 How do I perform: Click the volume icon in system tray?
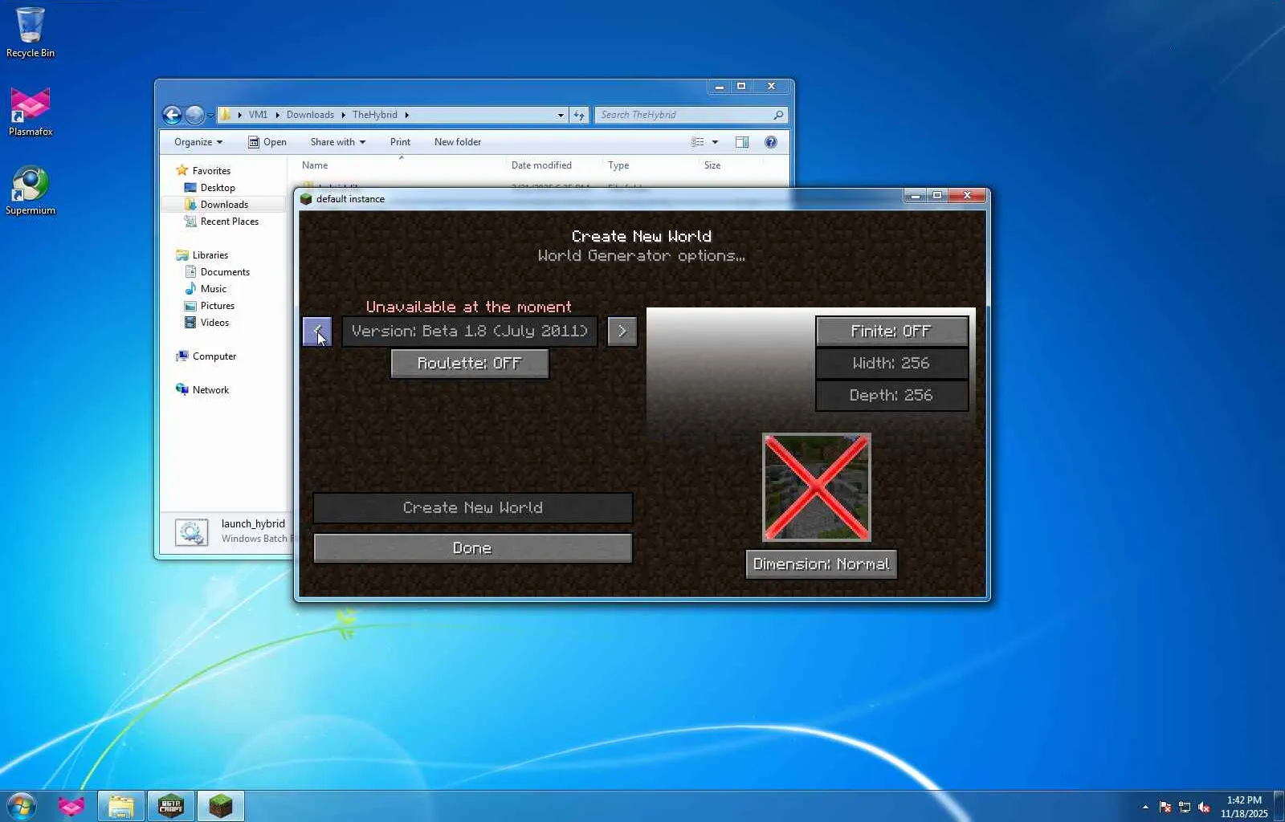click(1204, 807)
